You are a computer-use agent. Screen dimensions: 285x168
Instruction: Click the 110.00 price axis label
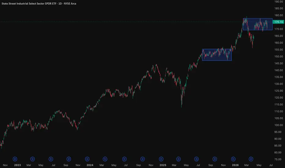279,111
